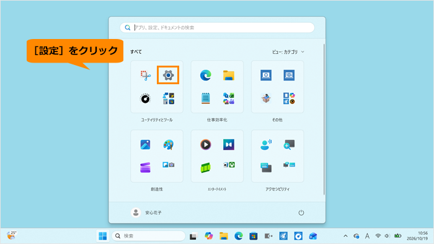Click the taskbar 検索 search box
The image size is (434, 244).
149,236
